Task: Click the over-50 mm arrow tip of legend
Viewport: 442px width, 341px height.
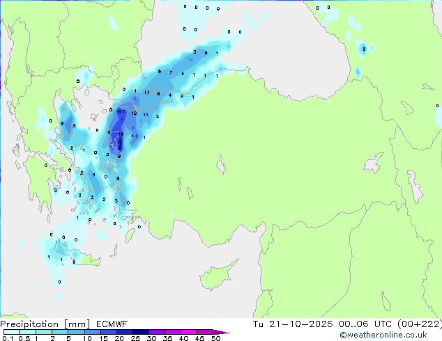Action: 221,332
